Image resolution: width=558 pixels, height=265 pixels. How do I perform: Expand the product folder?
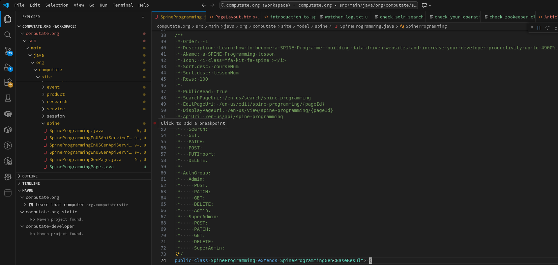[x=43, y=94]
